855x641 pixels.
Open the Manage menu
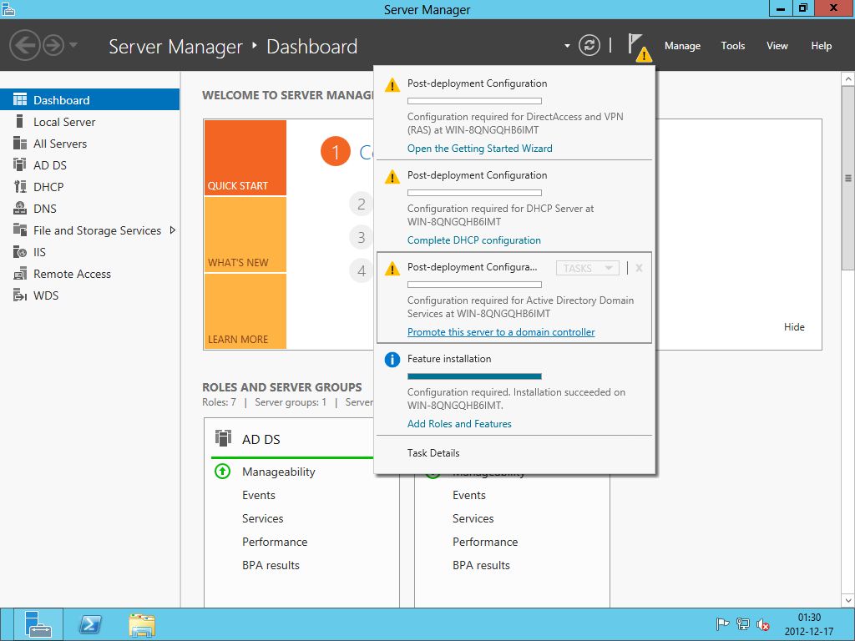click(682, 46)
